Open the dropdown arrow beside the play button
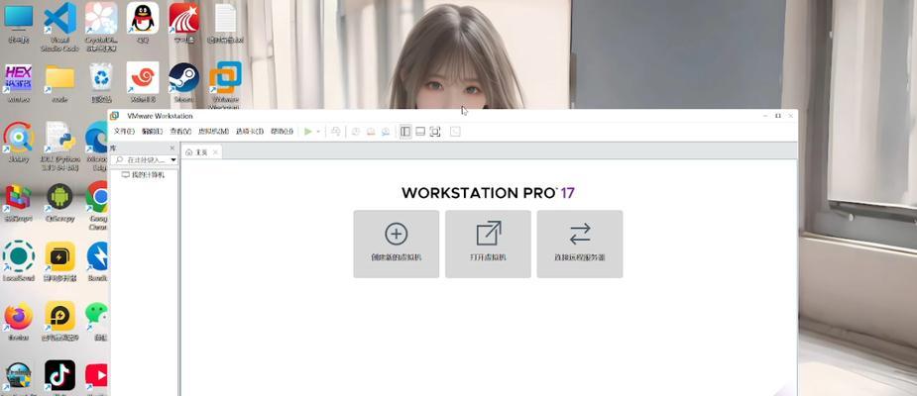The width and height of the screenshot is (917, 396). pyautogui.click(x=318, y=132)
